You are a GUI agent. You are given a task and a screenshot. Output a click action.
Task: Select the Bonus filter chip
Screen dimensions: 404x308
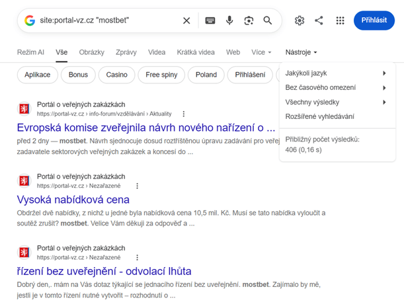pos(78,75)
